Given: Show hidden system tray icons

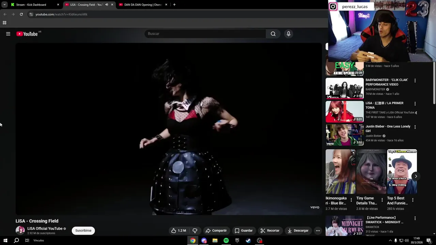Looking at the screenshot, I should (x=390, y=241).
